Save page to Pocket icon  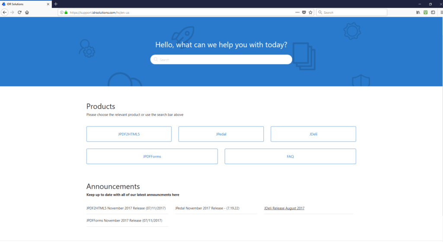(x=304, y=13)
